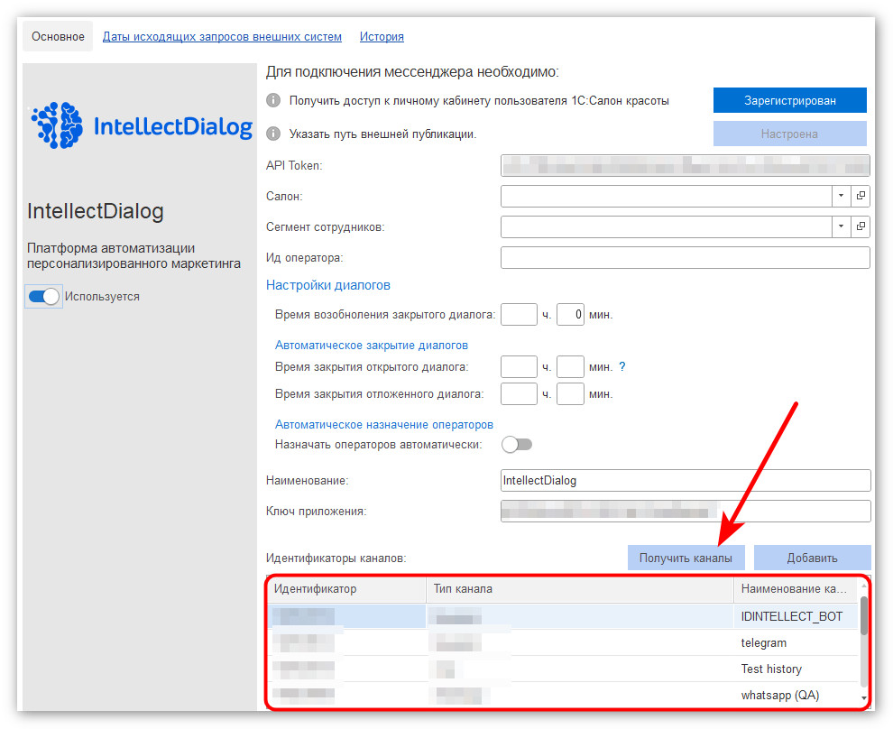Open the Салон record with open icon
This screenshot has width=893, height=729.
(x=861, y=196)
